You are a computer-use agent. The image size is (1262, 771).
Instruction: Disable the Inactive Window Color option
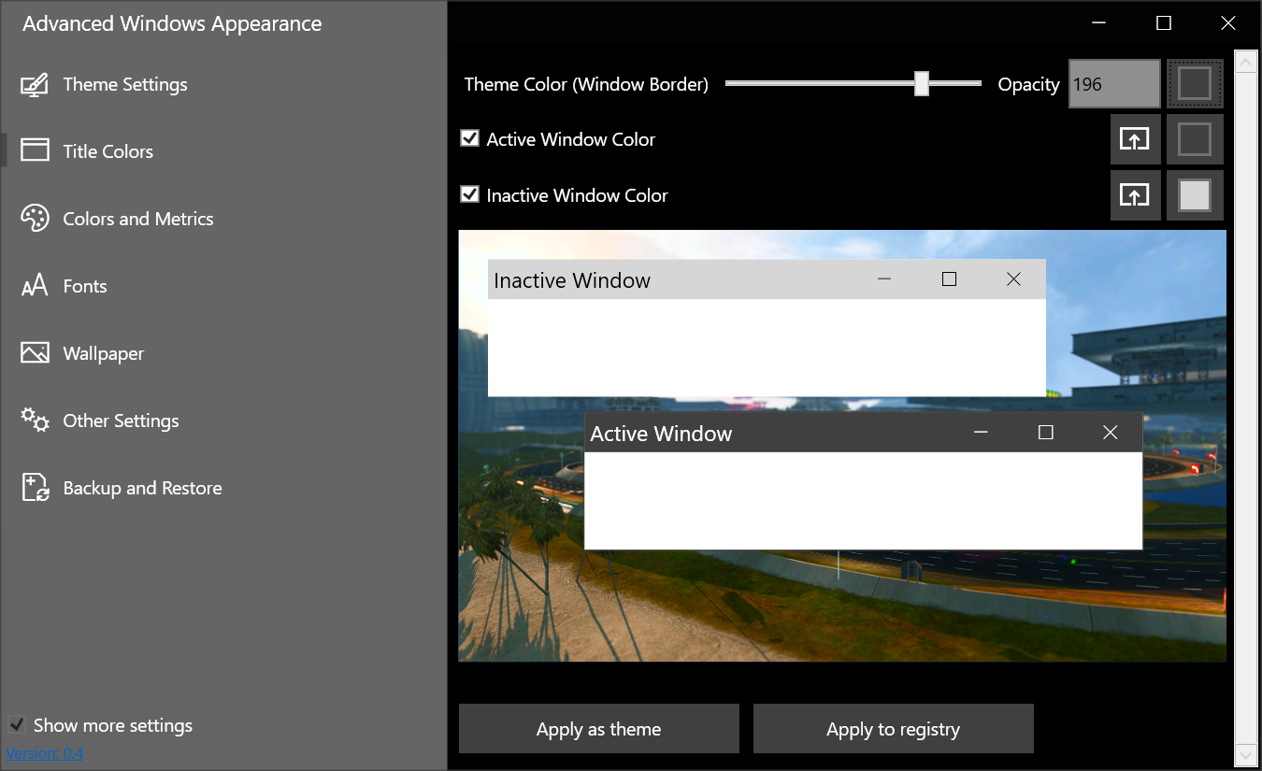point(469,194)
